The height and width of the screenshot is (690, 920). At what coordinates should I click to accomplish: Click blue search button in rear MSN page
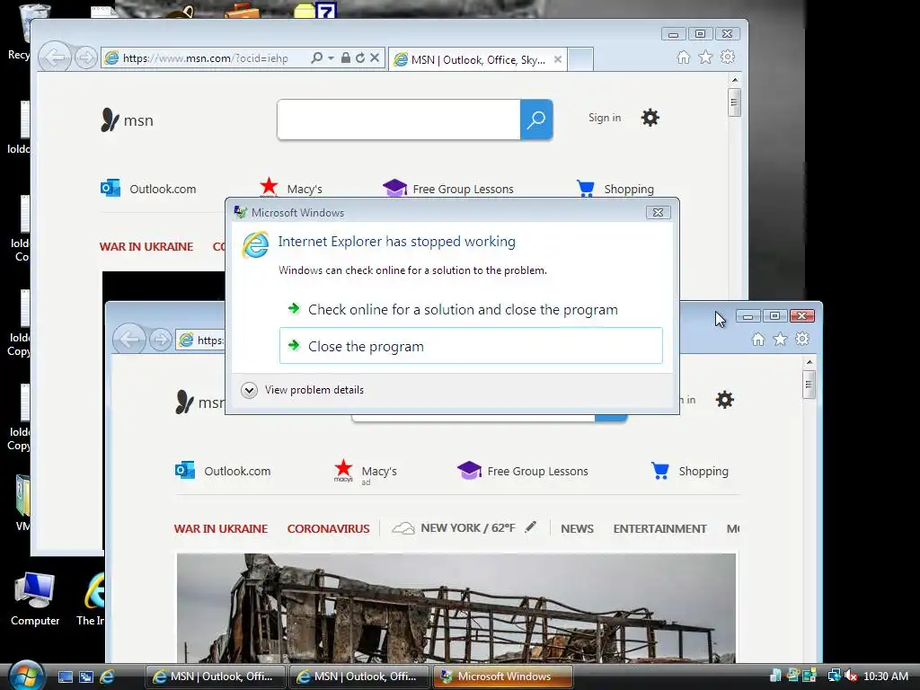click(x=536, y=119)
